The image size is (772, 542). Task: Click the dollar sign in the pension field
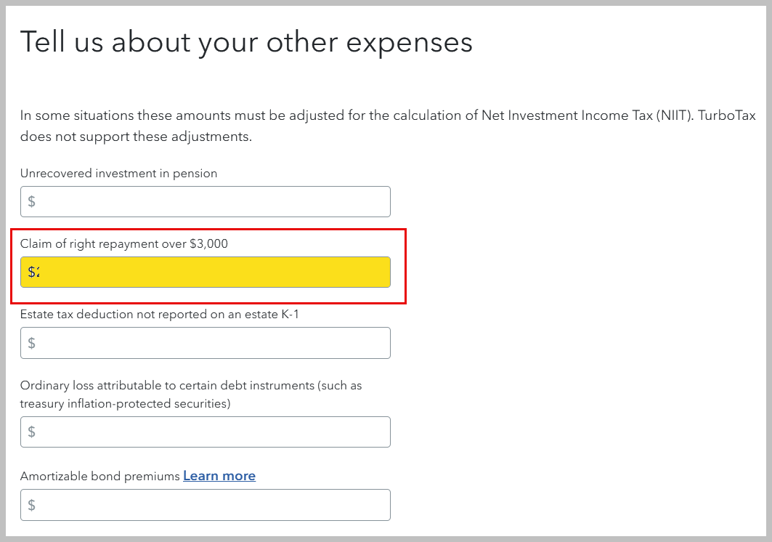pos(32,201)
